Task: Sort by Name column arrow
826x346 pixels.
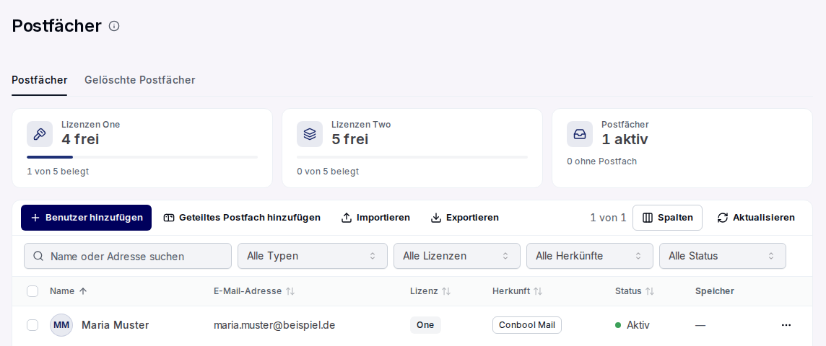Action: pos(83,290)
